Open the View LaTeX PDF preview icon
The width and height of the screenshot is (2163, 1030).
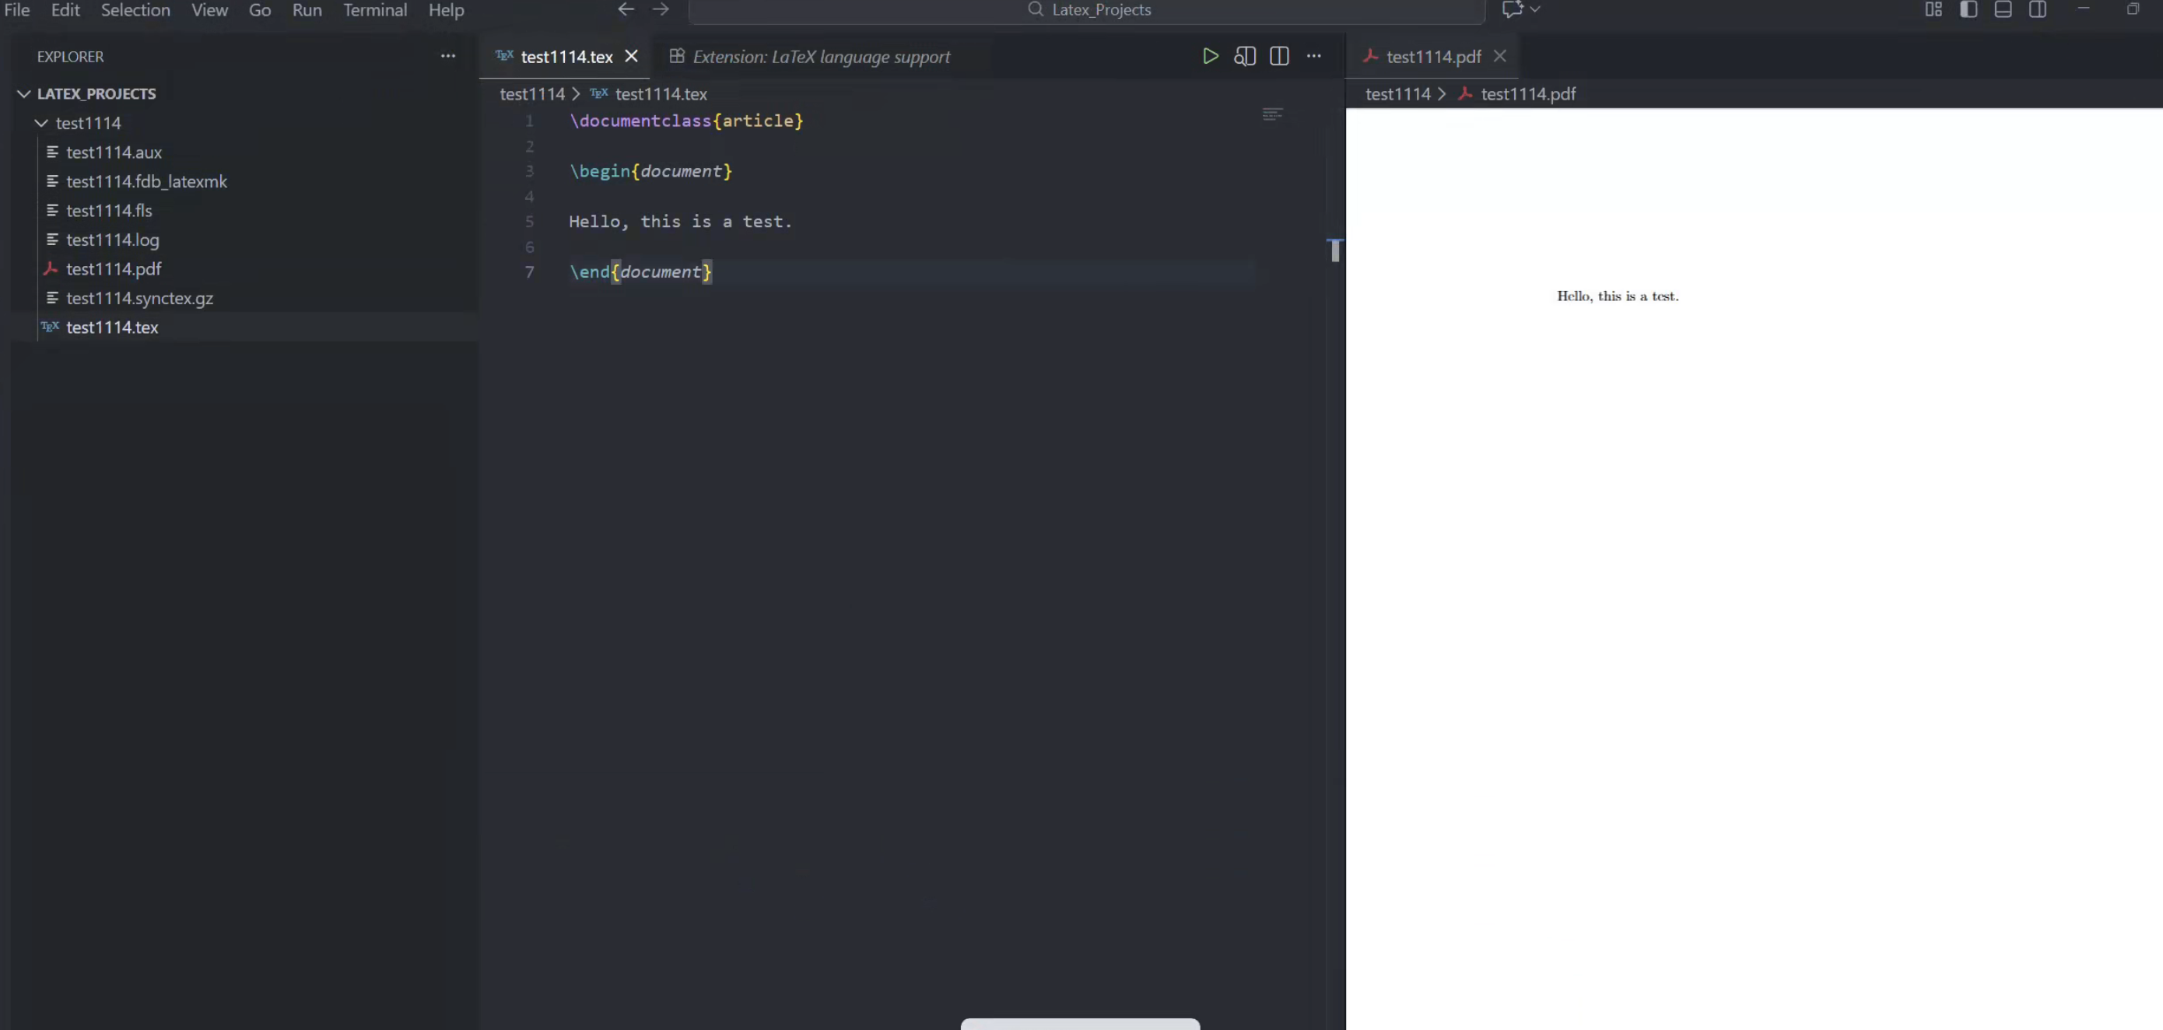[x=1245, y=56]
